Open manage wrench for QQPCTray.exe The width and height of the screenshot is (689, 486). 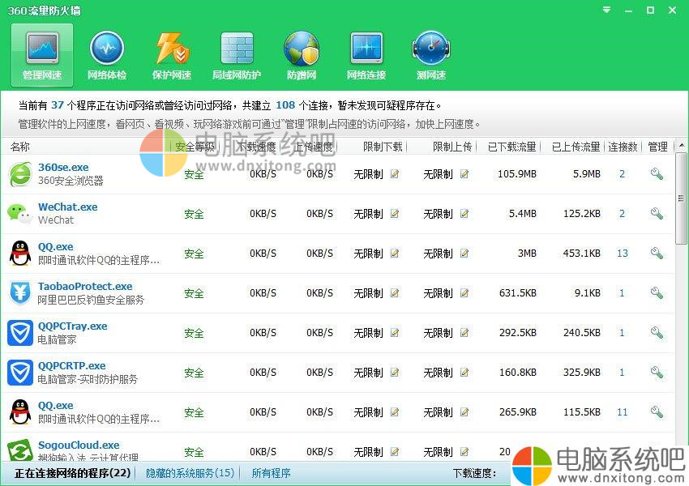point(657,332)
